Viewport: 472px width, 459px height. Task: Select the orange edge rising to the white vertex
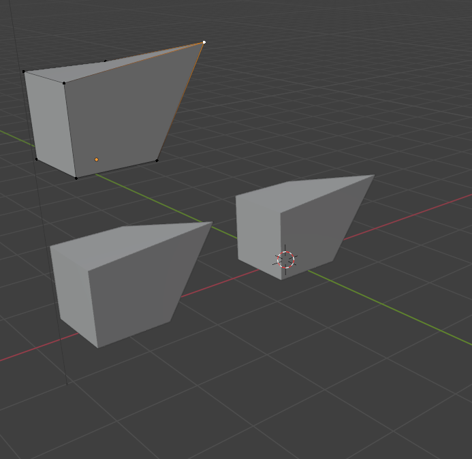click(x=180, y=101)
